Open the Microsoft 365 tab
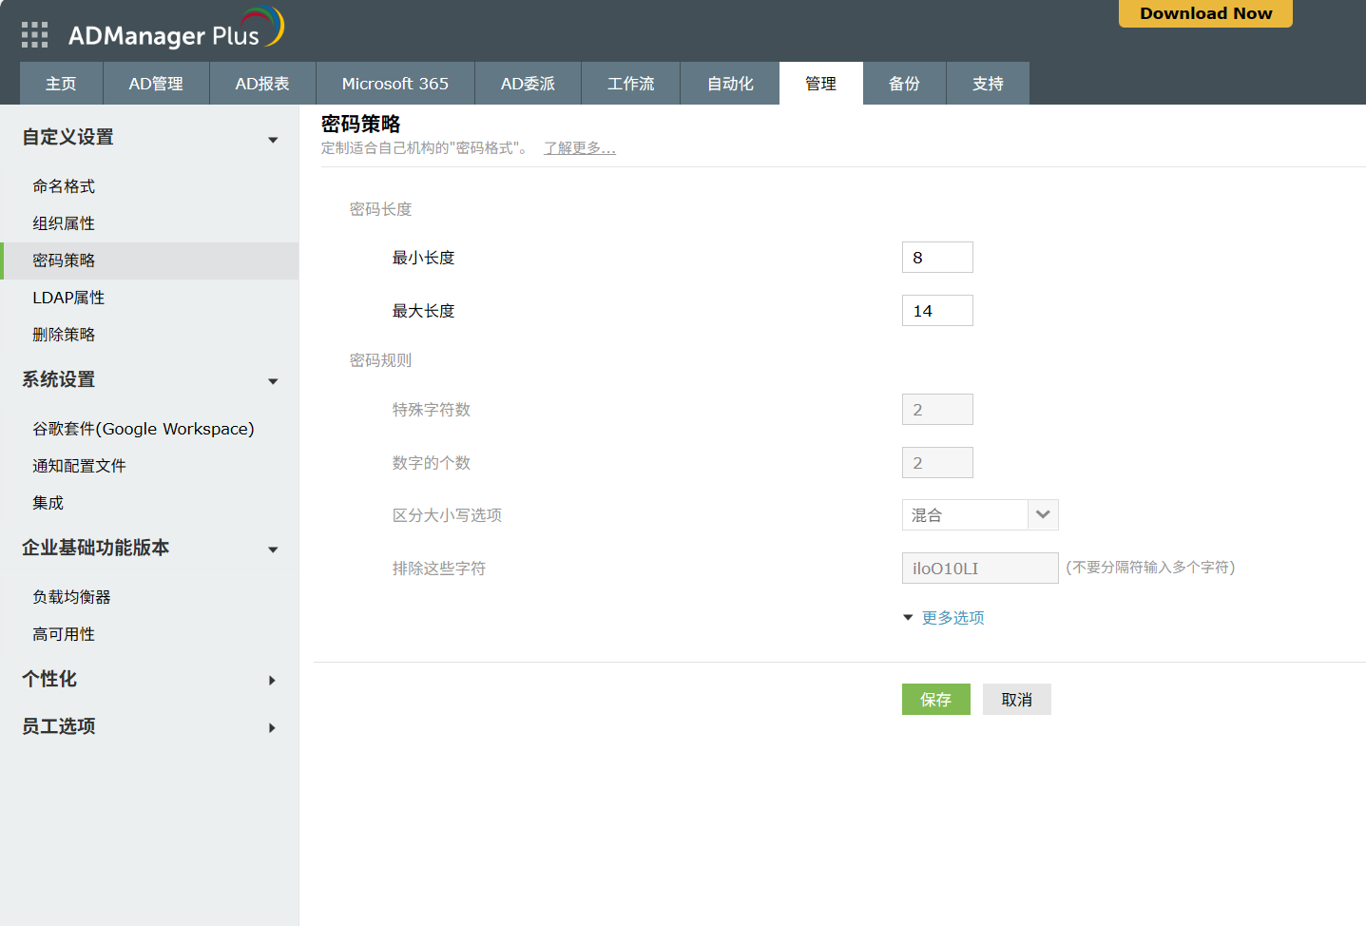The height and width of the screenshot is (926, 1366). [394, 84]
